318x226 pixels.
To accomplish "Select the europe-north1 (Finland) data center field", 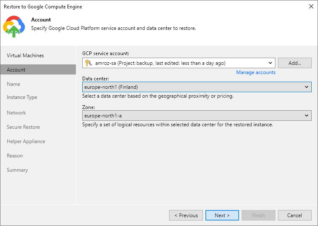I will 197,87.
